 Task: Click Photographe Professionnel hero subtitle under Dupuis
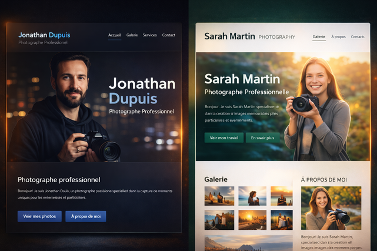(141, 112)
